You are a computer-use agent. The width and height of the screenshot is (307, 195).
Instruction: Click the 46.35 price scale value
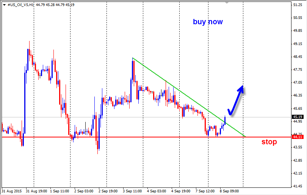click(x=298, y=95)
